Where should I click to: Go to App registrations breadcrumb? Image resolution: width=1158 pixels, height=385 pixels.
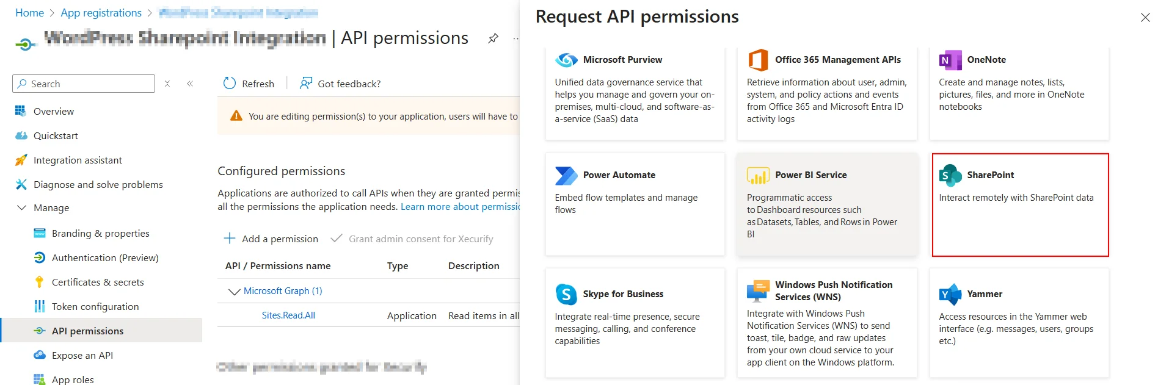click(101, 13)
